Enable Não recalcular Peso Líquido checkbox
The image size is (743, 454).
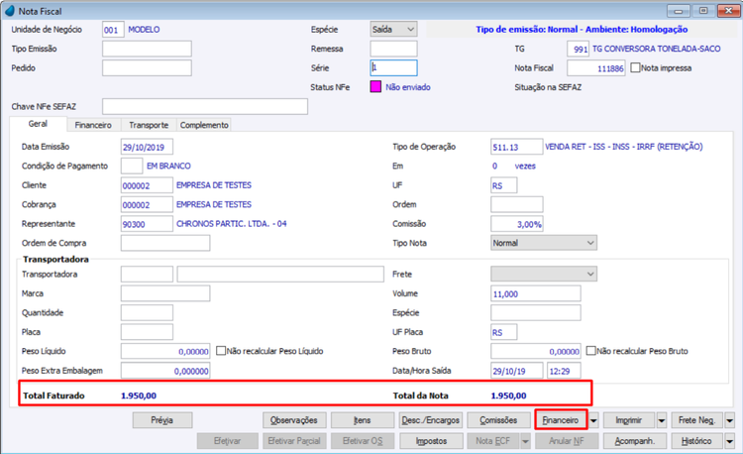(221, 351)
